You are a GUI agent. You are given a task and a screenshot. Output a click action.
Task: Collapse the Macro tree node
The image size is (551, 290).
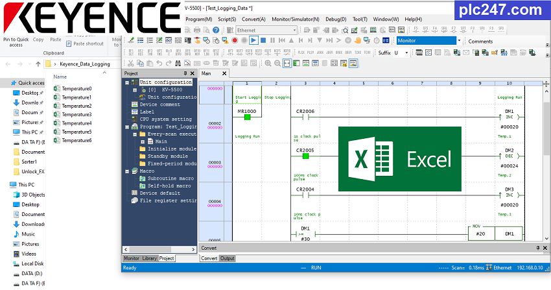tap(127, 171)
